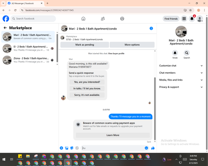Open File Explorer from the taskbar
This screenshot has height=166, width=208.
[x=28, y=156]
